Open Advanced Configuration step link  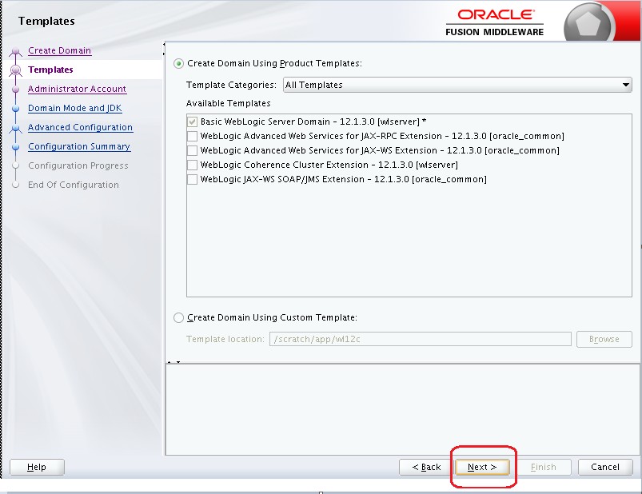click(x=80, y=127)
